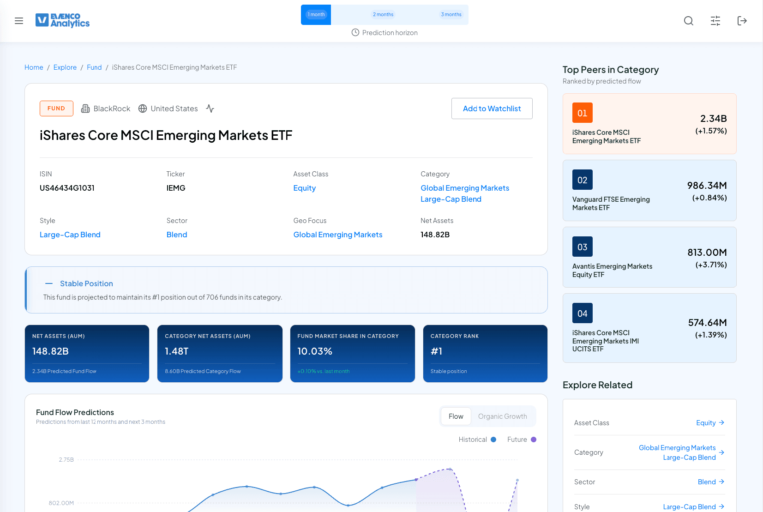Viewport: 763px width, 512px height.
Task: Click the Add to Watchlist button
Action: click(x=492, y=108)
